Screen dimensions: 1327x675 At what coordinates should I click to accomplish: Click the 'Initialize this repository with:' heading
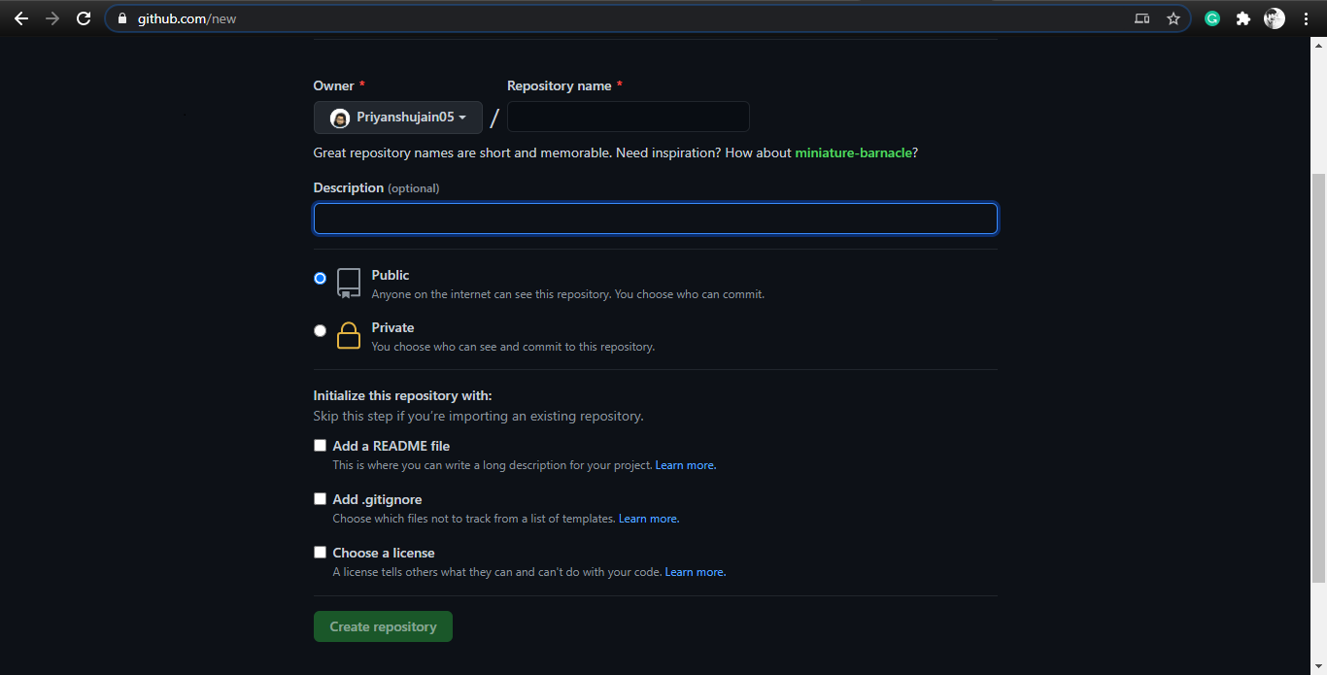[x=402, y=395]
